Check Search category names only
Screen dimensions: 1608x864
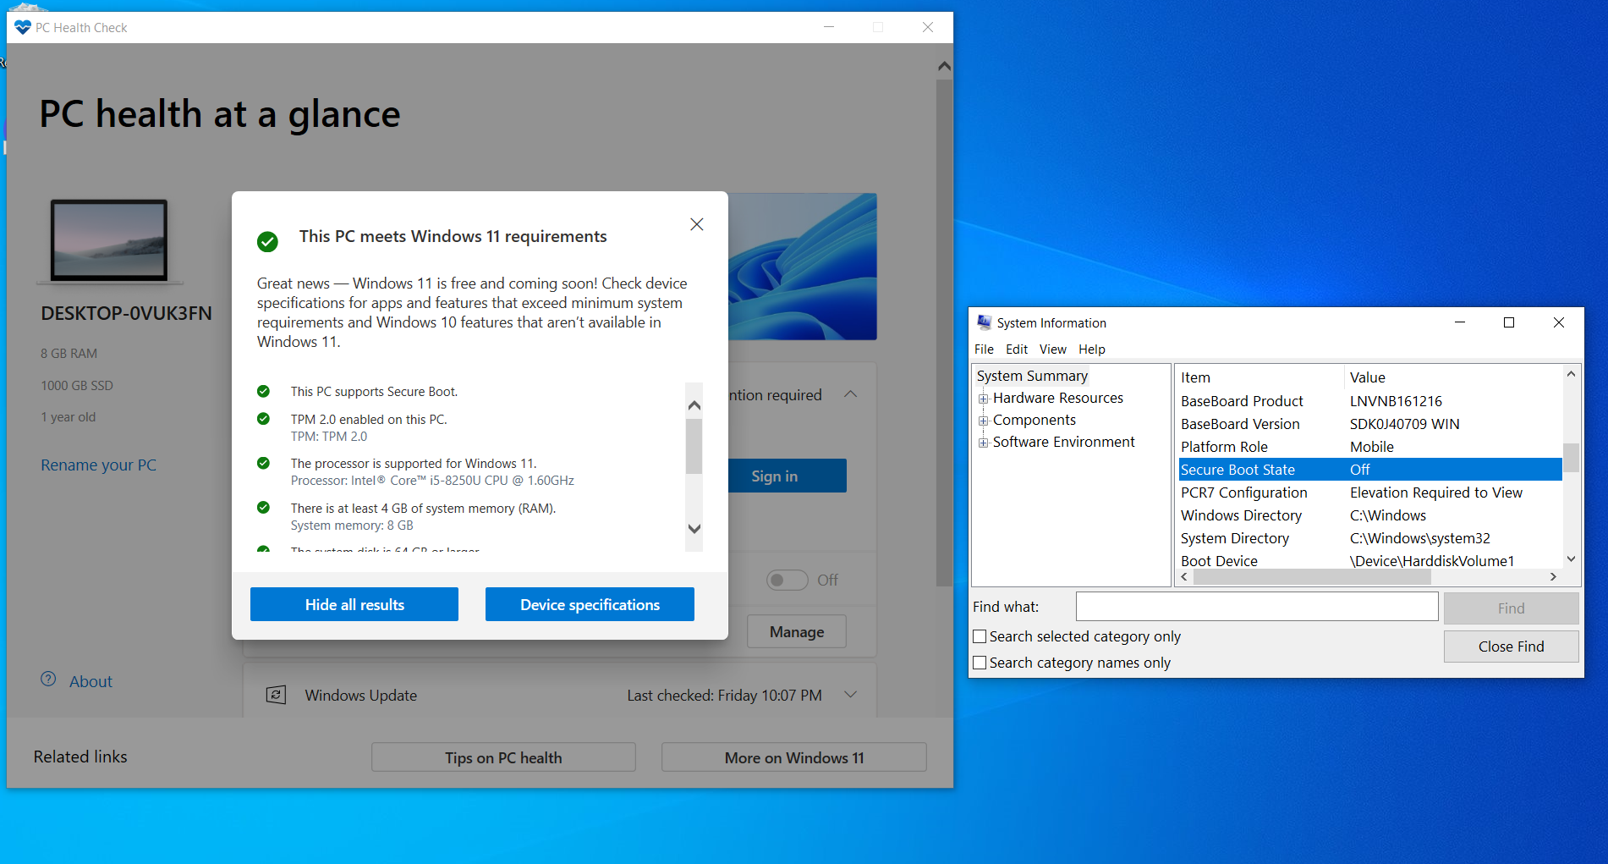pyautogui.click(x=980, y=663)
